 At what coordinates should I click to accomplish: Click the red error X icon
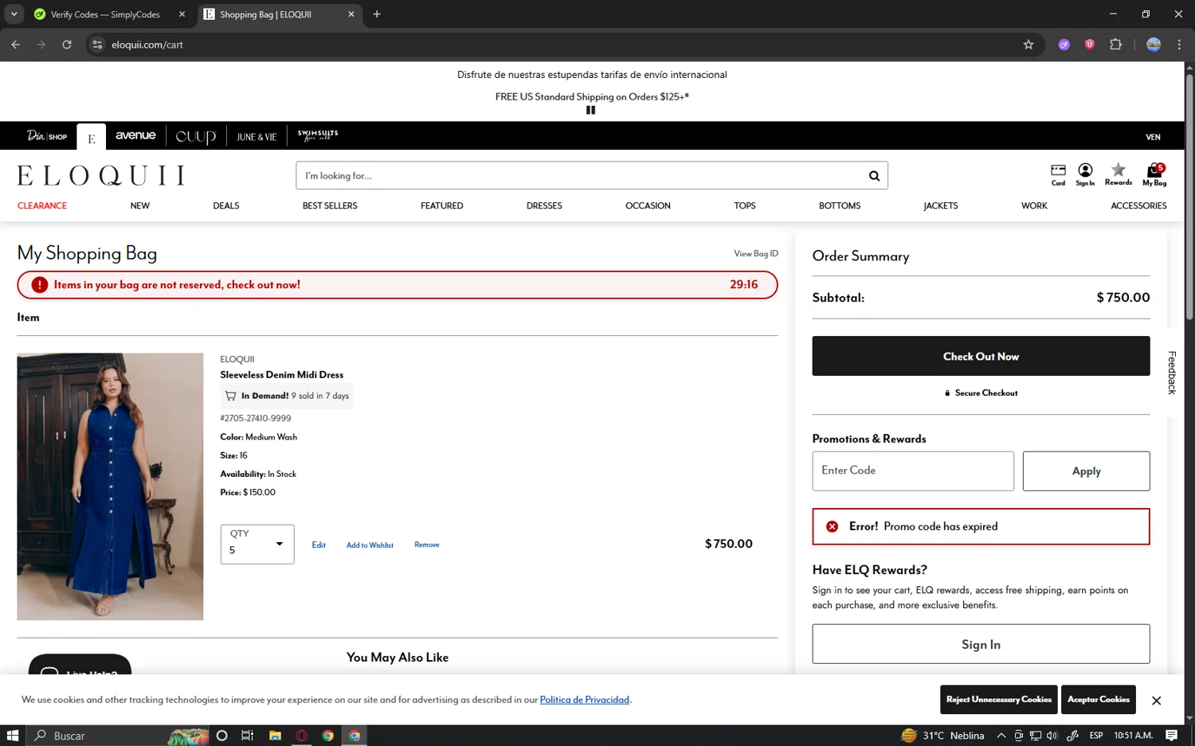[x=832, y=526]
